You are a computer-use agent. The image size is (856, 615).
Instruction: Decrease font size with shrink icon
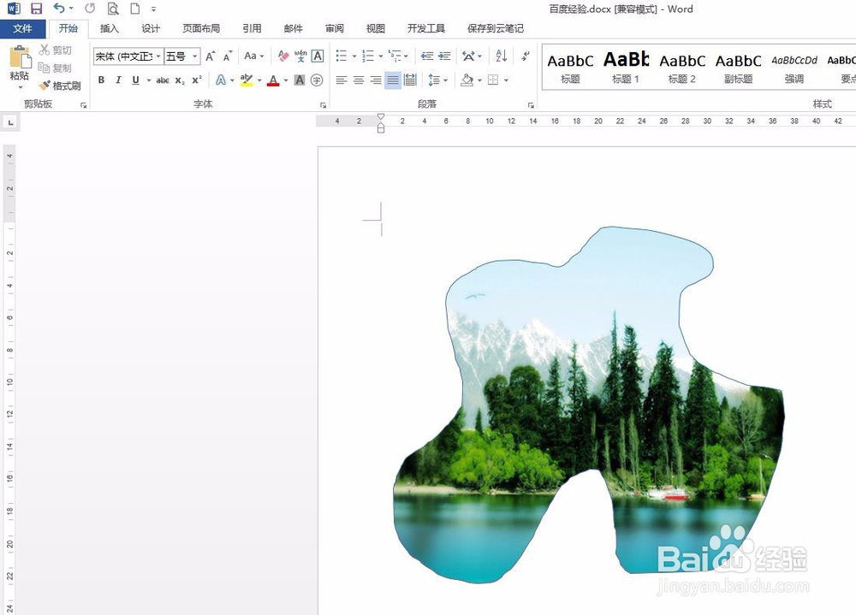[x=229, y=56]
